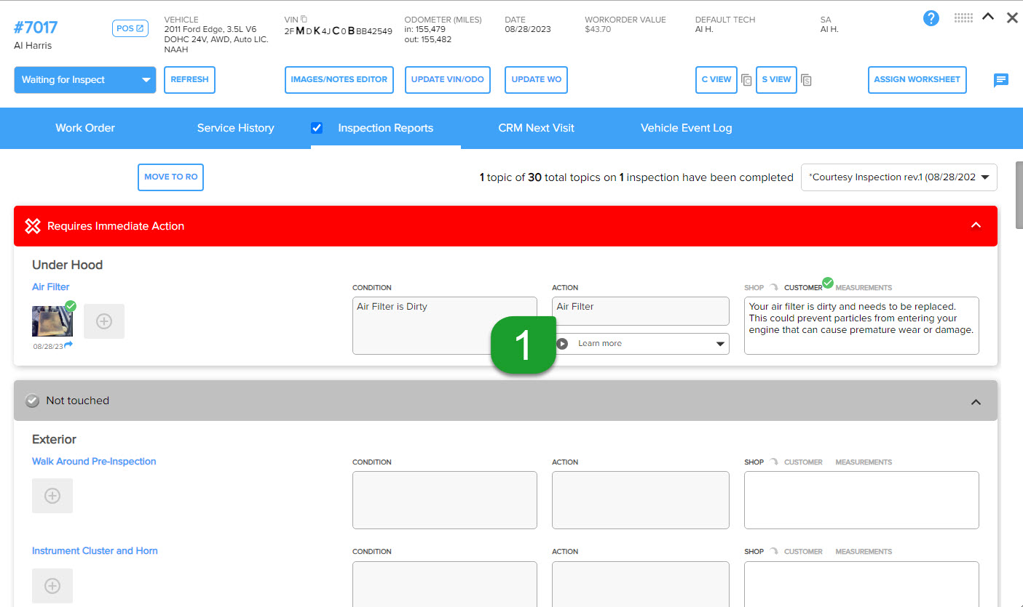
Task: Open the Air Filter photo thumbnail
Action: pos(52,321)
